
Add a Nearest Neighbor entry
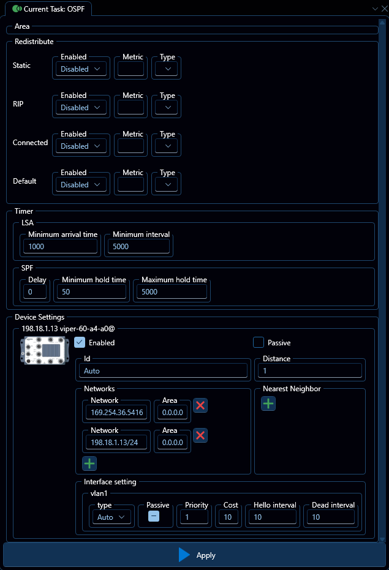[268, 403]
